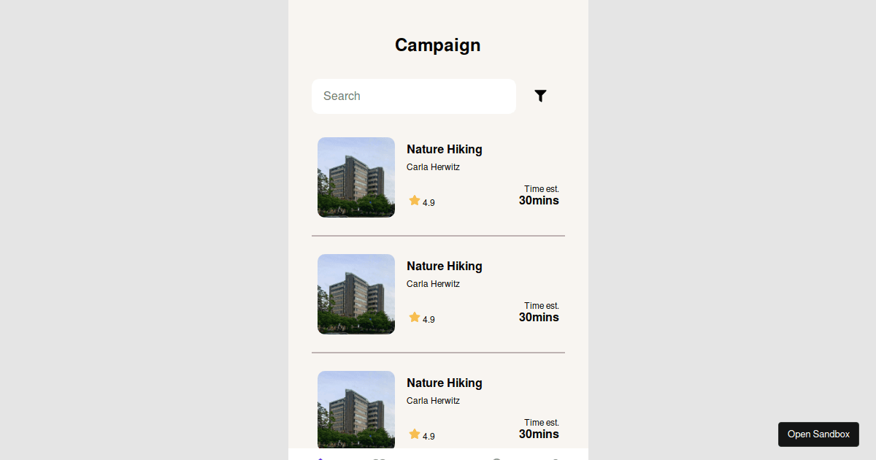Click 30mins time estimate in second card
The width and height of the screenshot is (876, 460).
coord(539,318)
